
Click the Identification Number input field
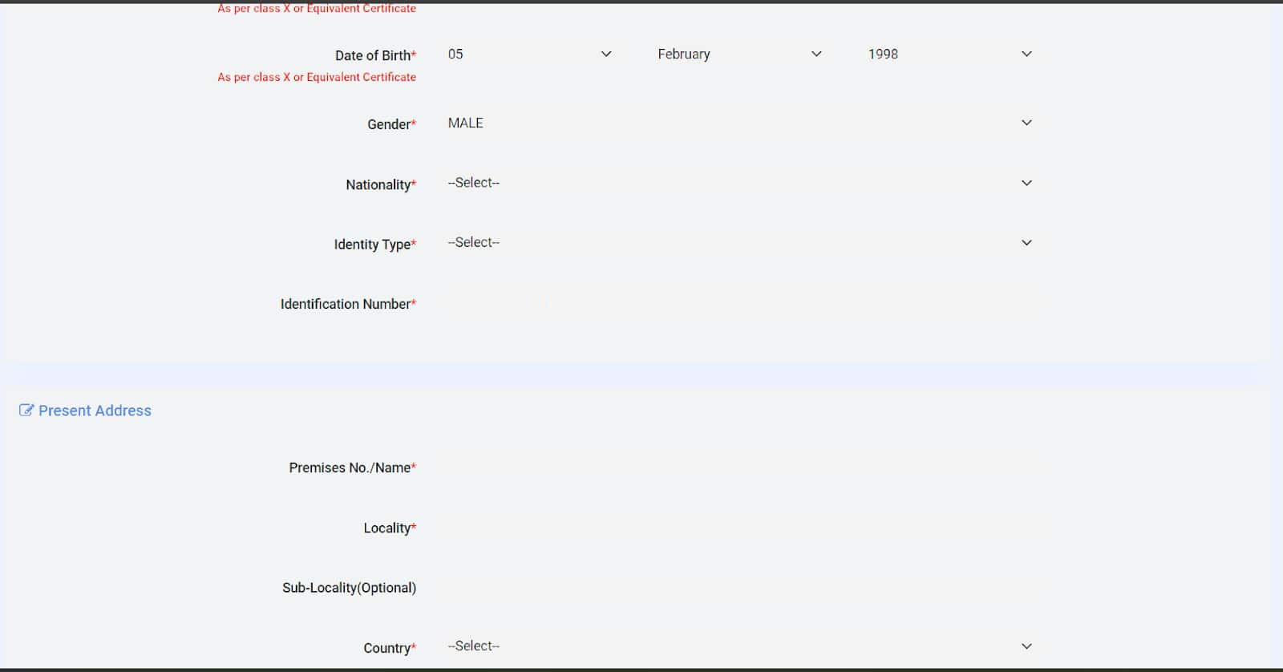[x=739, y=303]
